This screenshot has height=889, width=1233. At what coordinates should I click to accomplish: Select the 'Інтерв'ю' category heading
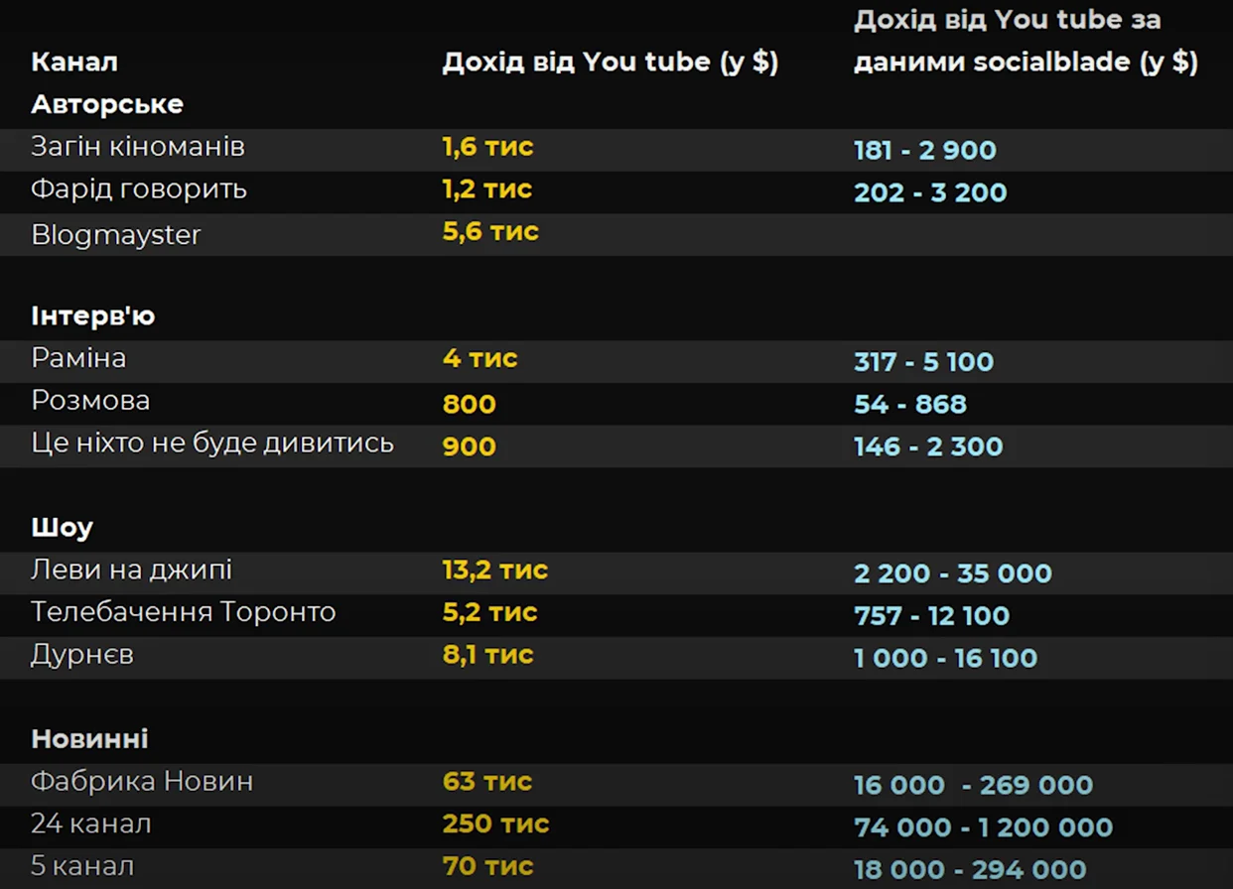pyautogui.click(x=93, y=317)
